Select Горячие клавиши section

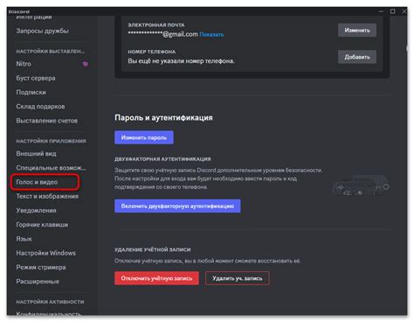[x=42, y=225]
